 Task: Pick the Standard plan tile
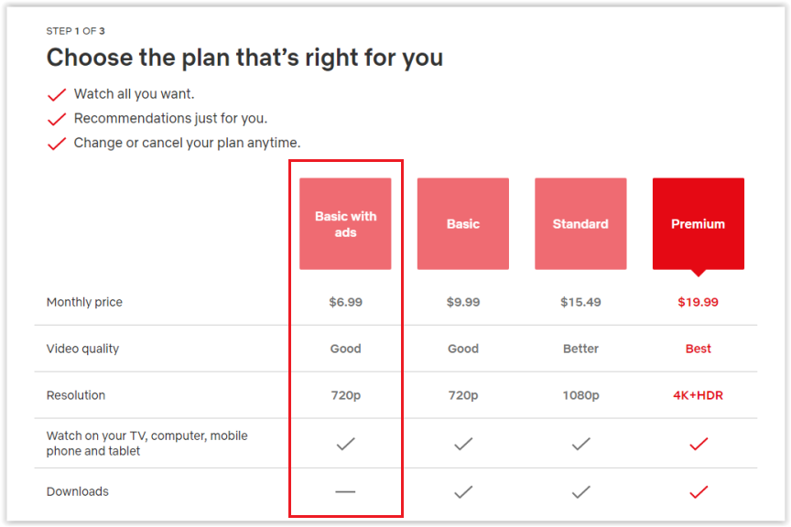click(580, 223)
